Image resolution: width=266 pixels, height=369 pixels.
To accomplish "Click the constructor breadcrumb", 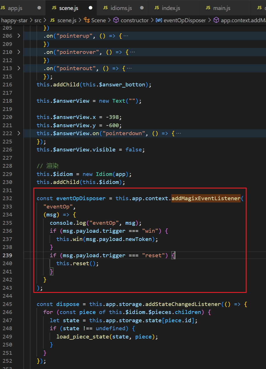I will coord(135,20).
